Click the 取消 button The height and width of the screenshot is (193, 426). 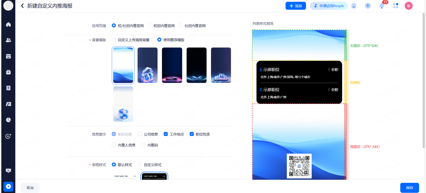30,188
